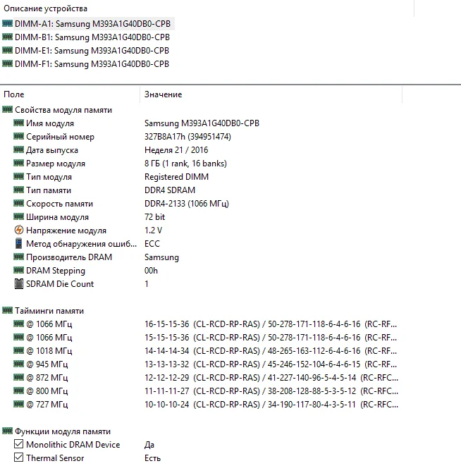Image resolution: width=461 pixels, height=473 pixels.
Task: Click the icon beside 'Производитель DRAM'
Action: click(18, 257)
